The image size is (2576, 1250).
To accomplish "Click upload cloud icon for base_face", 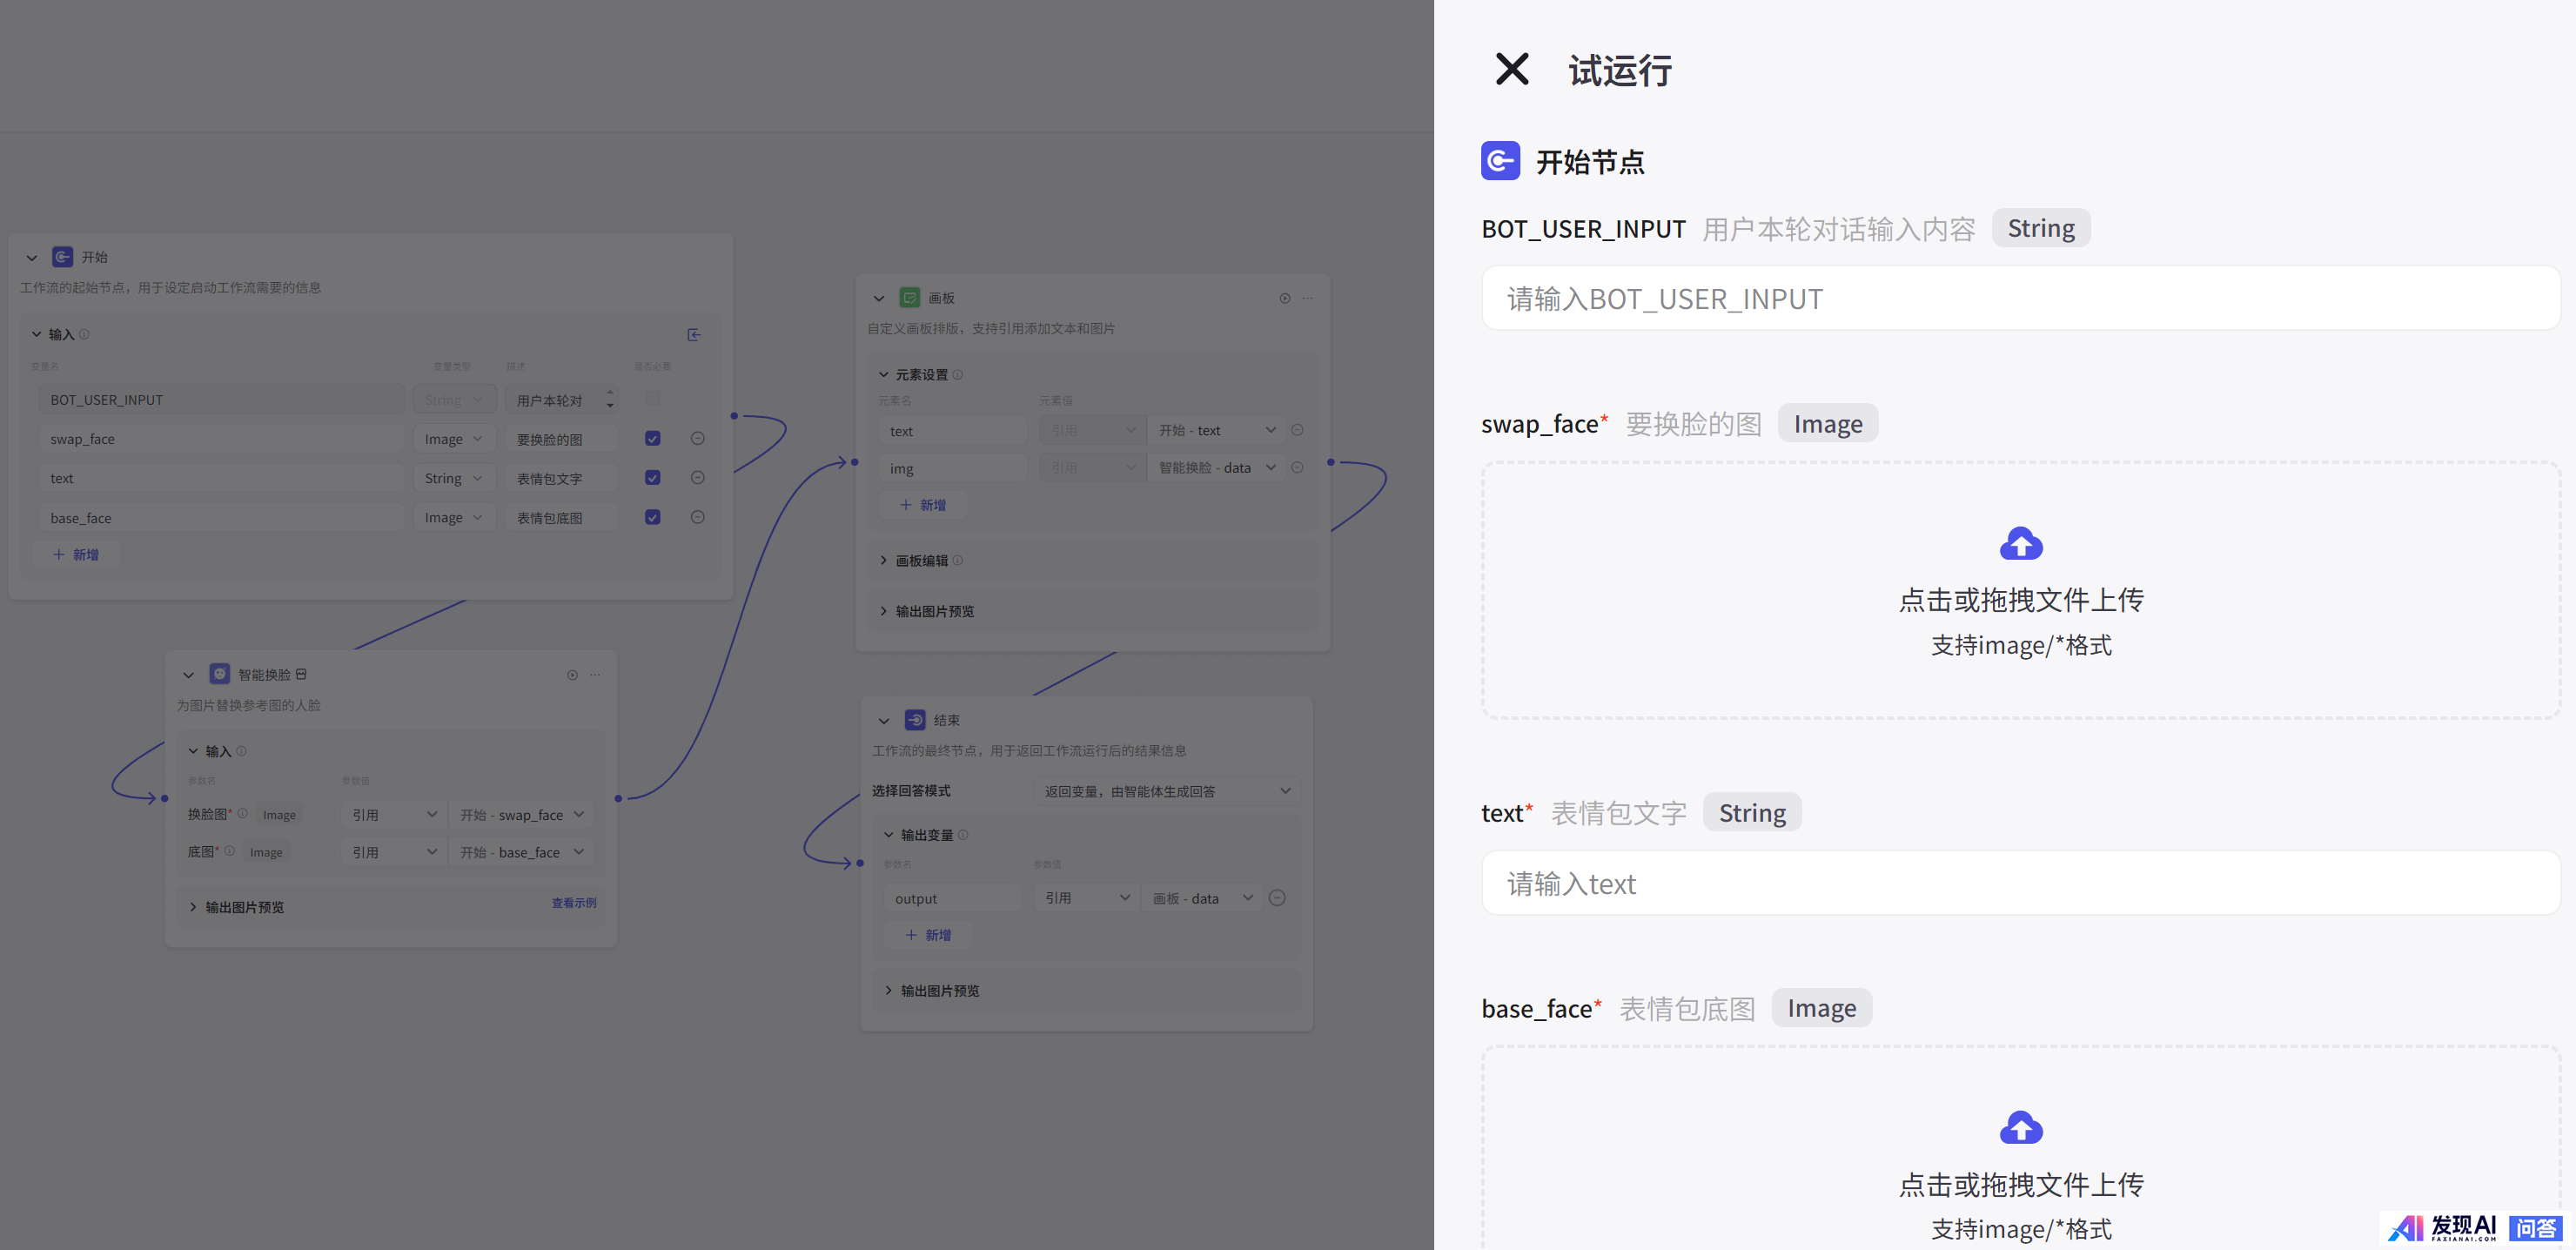I will 2020,1128.
